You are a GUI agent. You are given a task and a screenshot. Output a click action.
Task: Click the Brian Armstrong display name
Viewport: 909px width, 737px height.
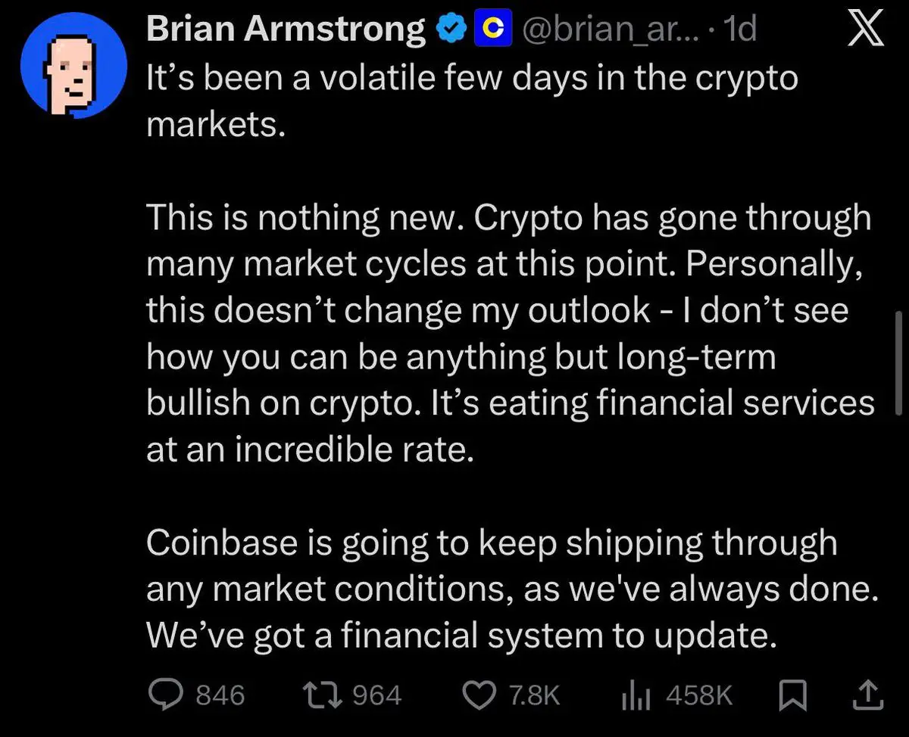(286, 31)
